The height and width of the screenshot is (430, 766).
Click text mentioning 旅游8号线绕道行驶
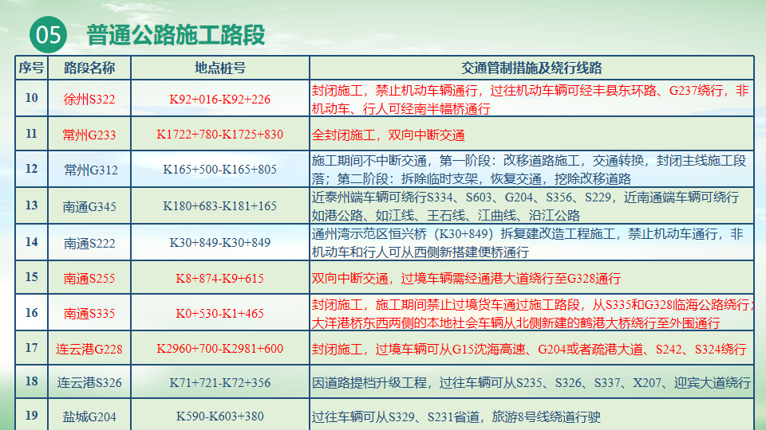tap(456, 416)
